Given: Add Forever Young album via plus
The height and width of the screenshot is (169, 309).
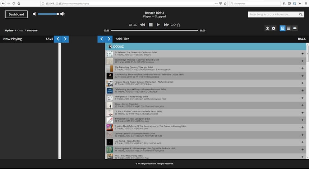Looking at the screenshot, I should tap(302, 83).
